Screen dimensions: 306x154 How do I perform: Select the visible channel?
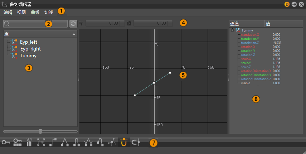(246, 83)
